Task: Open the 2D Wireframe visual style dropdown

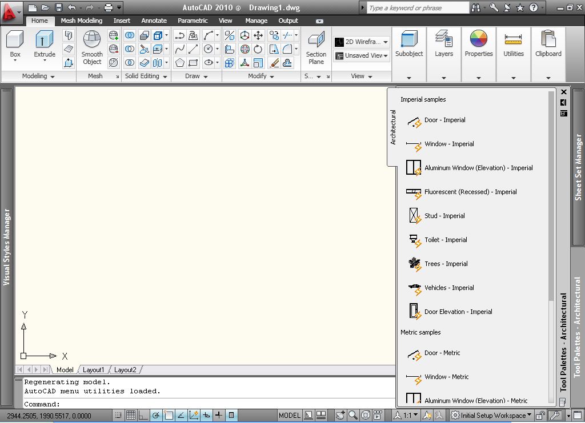Action: click(x=362, y=42)
